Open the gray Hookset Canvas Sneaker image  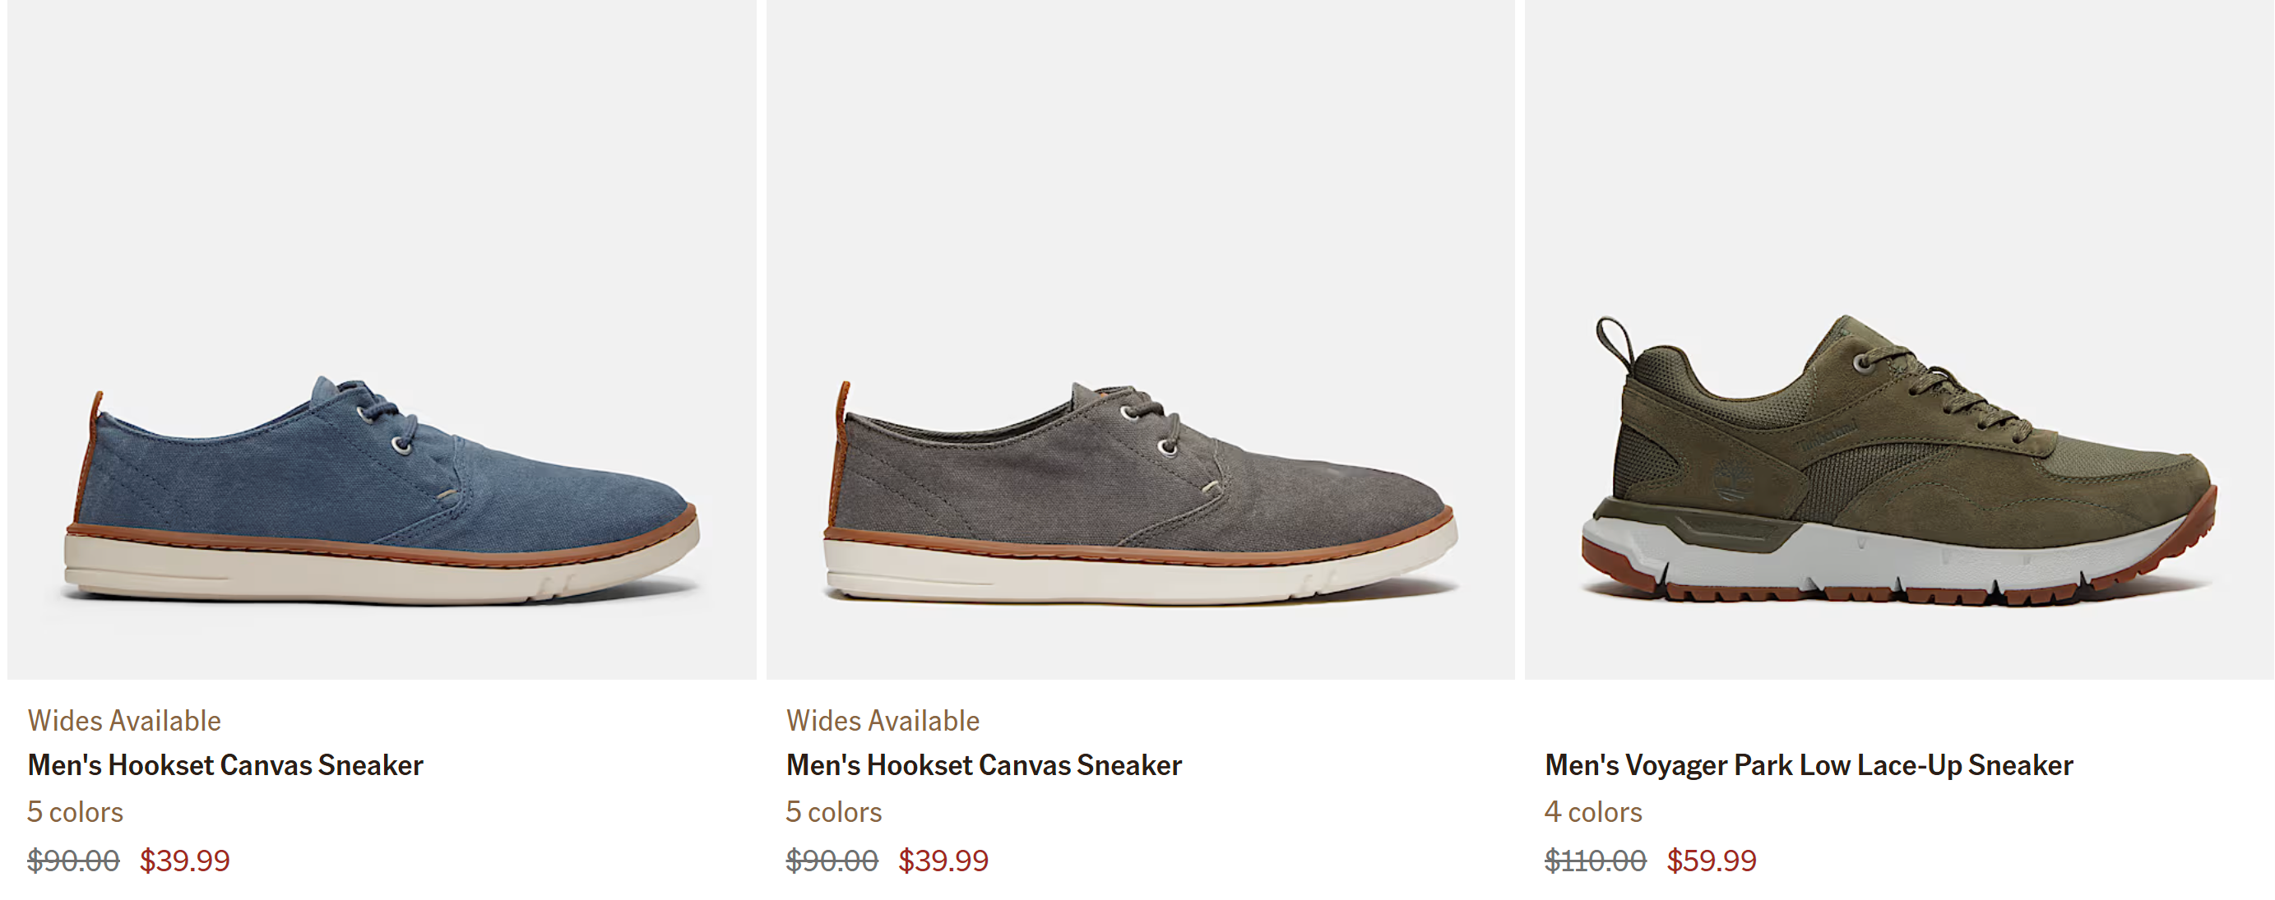click(1139, 339)
